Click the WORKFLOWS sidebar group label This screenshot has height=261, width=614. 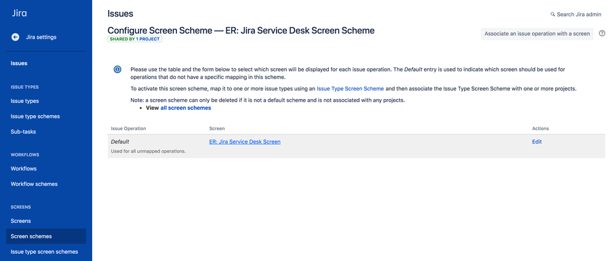(25, 155)
